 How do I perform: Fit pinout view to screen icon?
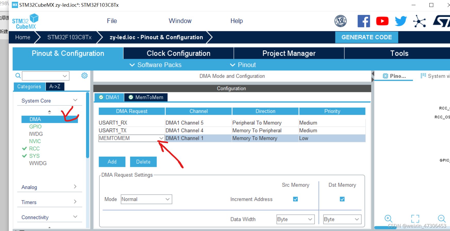click(x=415, y=219)
